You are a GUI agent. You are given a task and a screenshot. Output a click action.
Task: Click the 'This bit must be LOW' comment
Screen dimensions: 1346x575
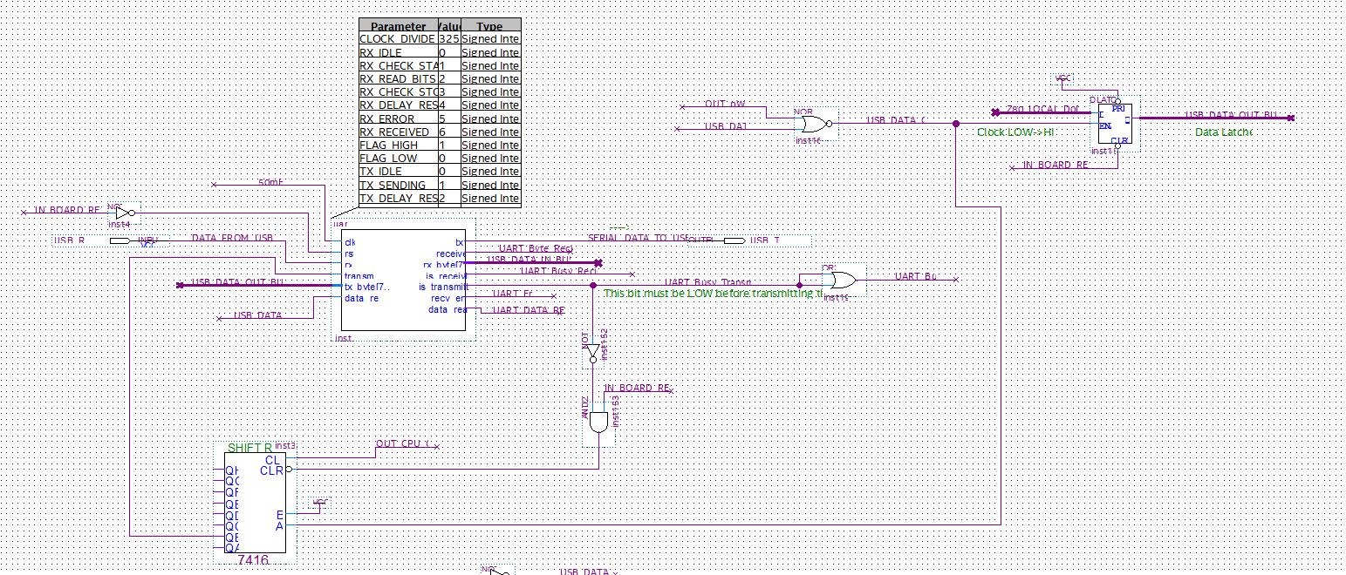(713, 294)
